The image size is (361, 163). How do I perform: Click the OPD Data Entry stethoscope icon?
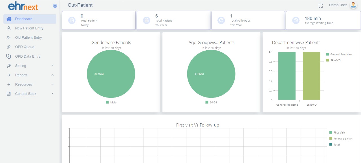coord(9,56)
